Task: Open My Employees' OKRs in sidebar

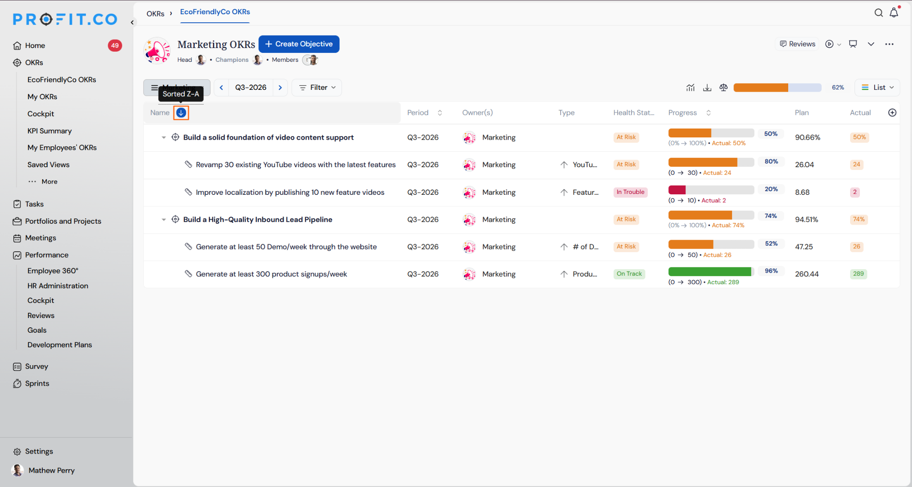Action: point(62,148)
